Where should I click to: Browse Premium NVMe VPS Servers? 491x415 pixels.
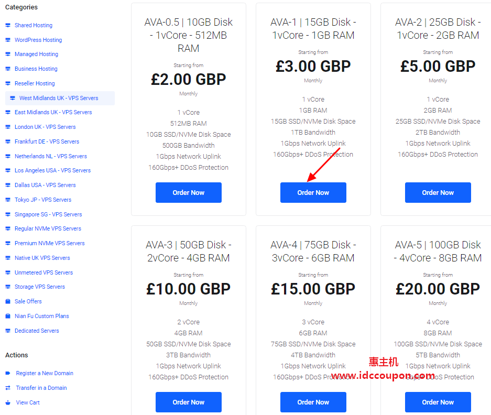[x=49, y=243]
